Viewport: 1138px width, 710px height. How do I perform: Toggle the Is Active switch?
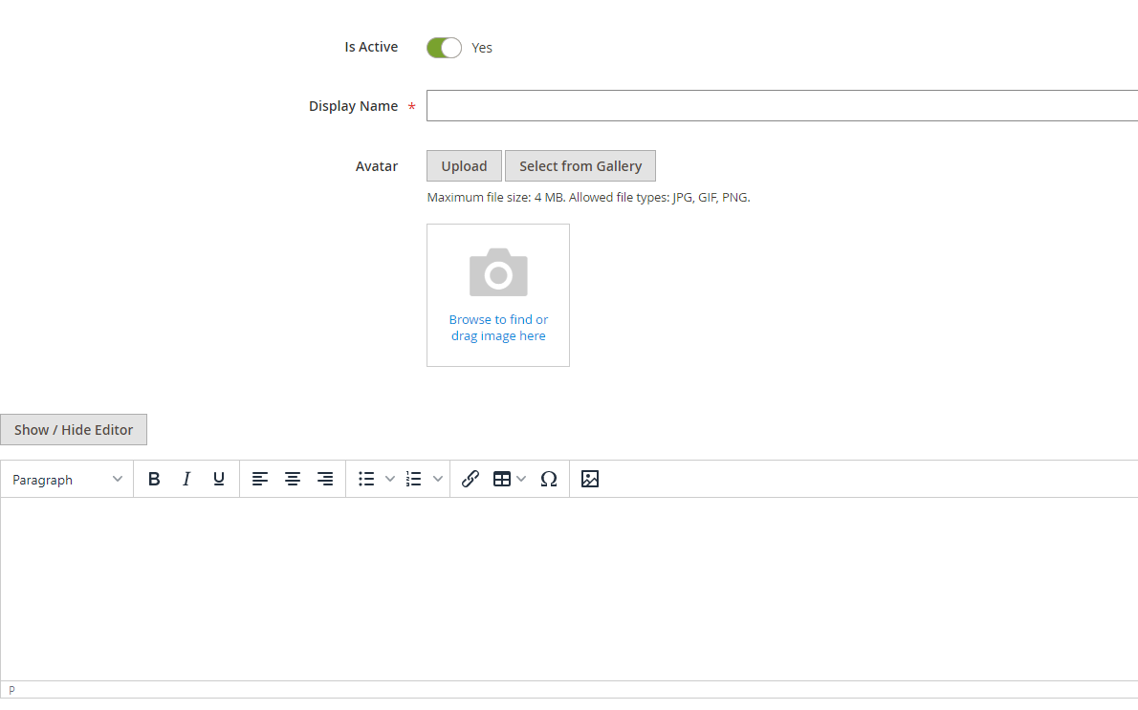(x=444, y=48)
